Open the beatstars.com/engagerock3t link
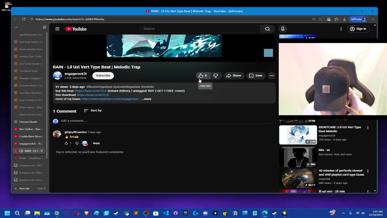 (111, 99)
